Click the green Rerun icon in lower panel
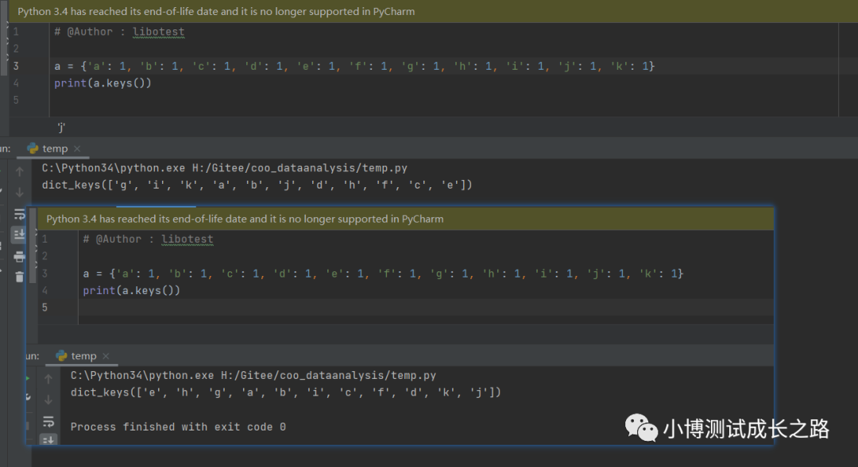The height and width of the screenshot is (467, 858). 28,378
